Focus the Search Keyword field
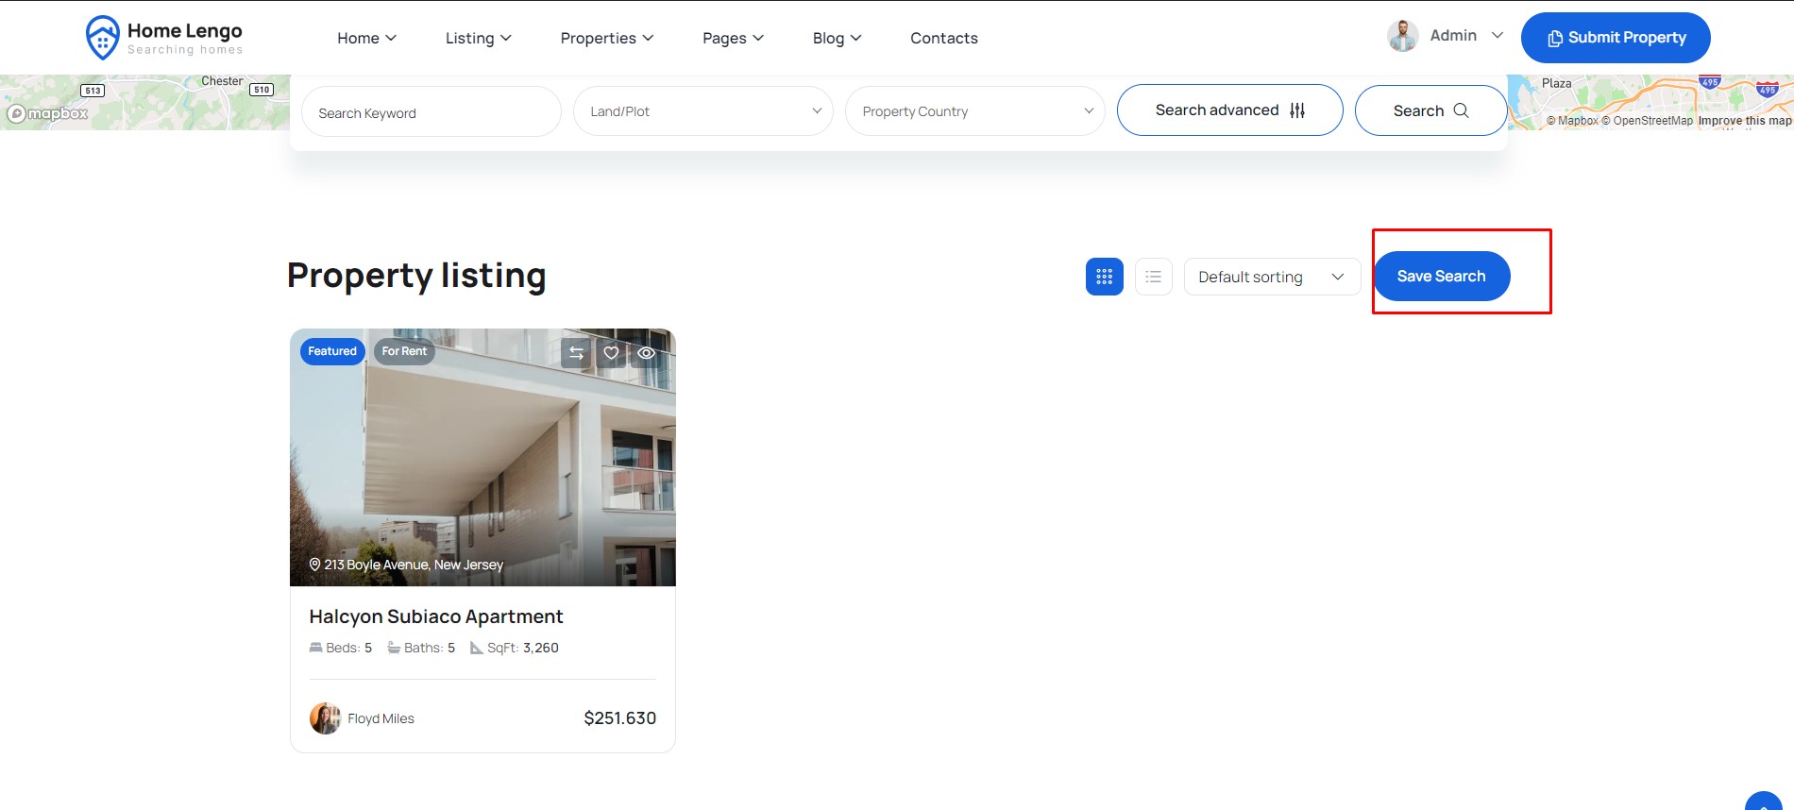1794x810 pixels. 432,111
